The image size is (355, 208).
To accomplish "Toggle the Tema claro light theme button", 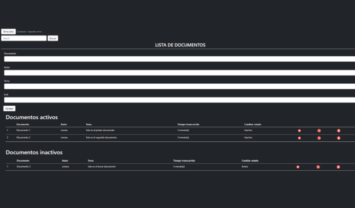I will tap(8, 32).
